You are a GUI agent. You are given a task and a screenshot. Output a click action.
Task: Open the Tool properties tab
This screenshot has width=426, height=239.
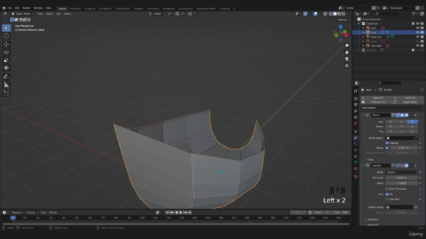click(355, 91)
